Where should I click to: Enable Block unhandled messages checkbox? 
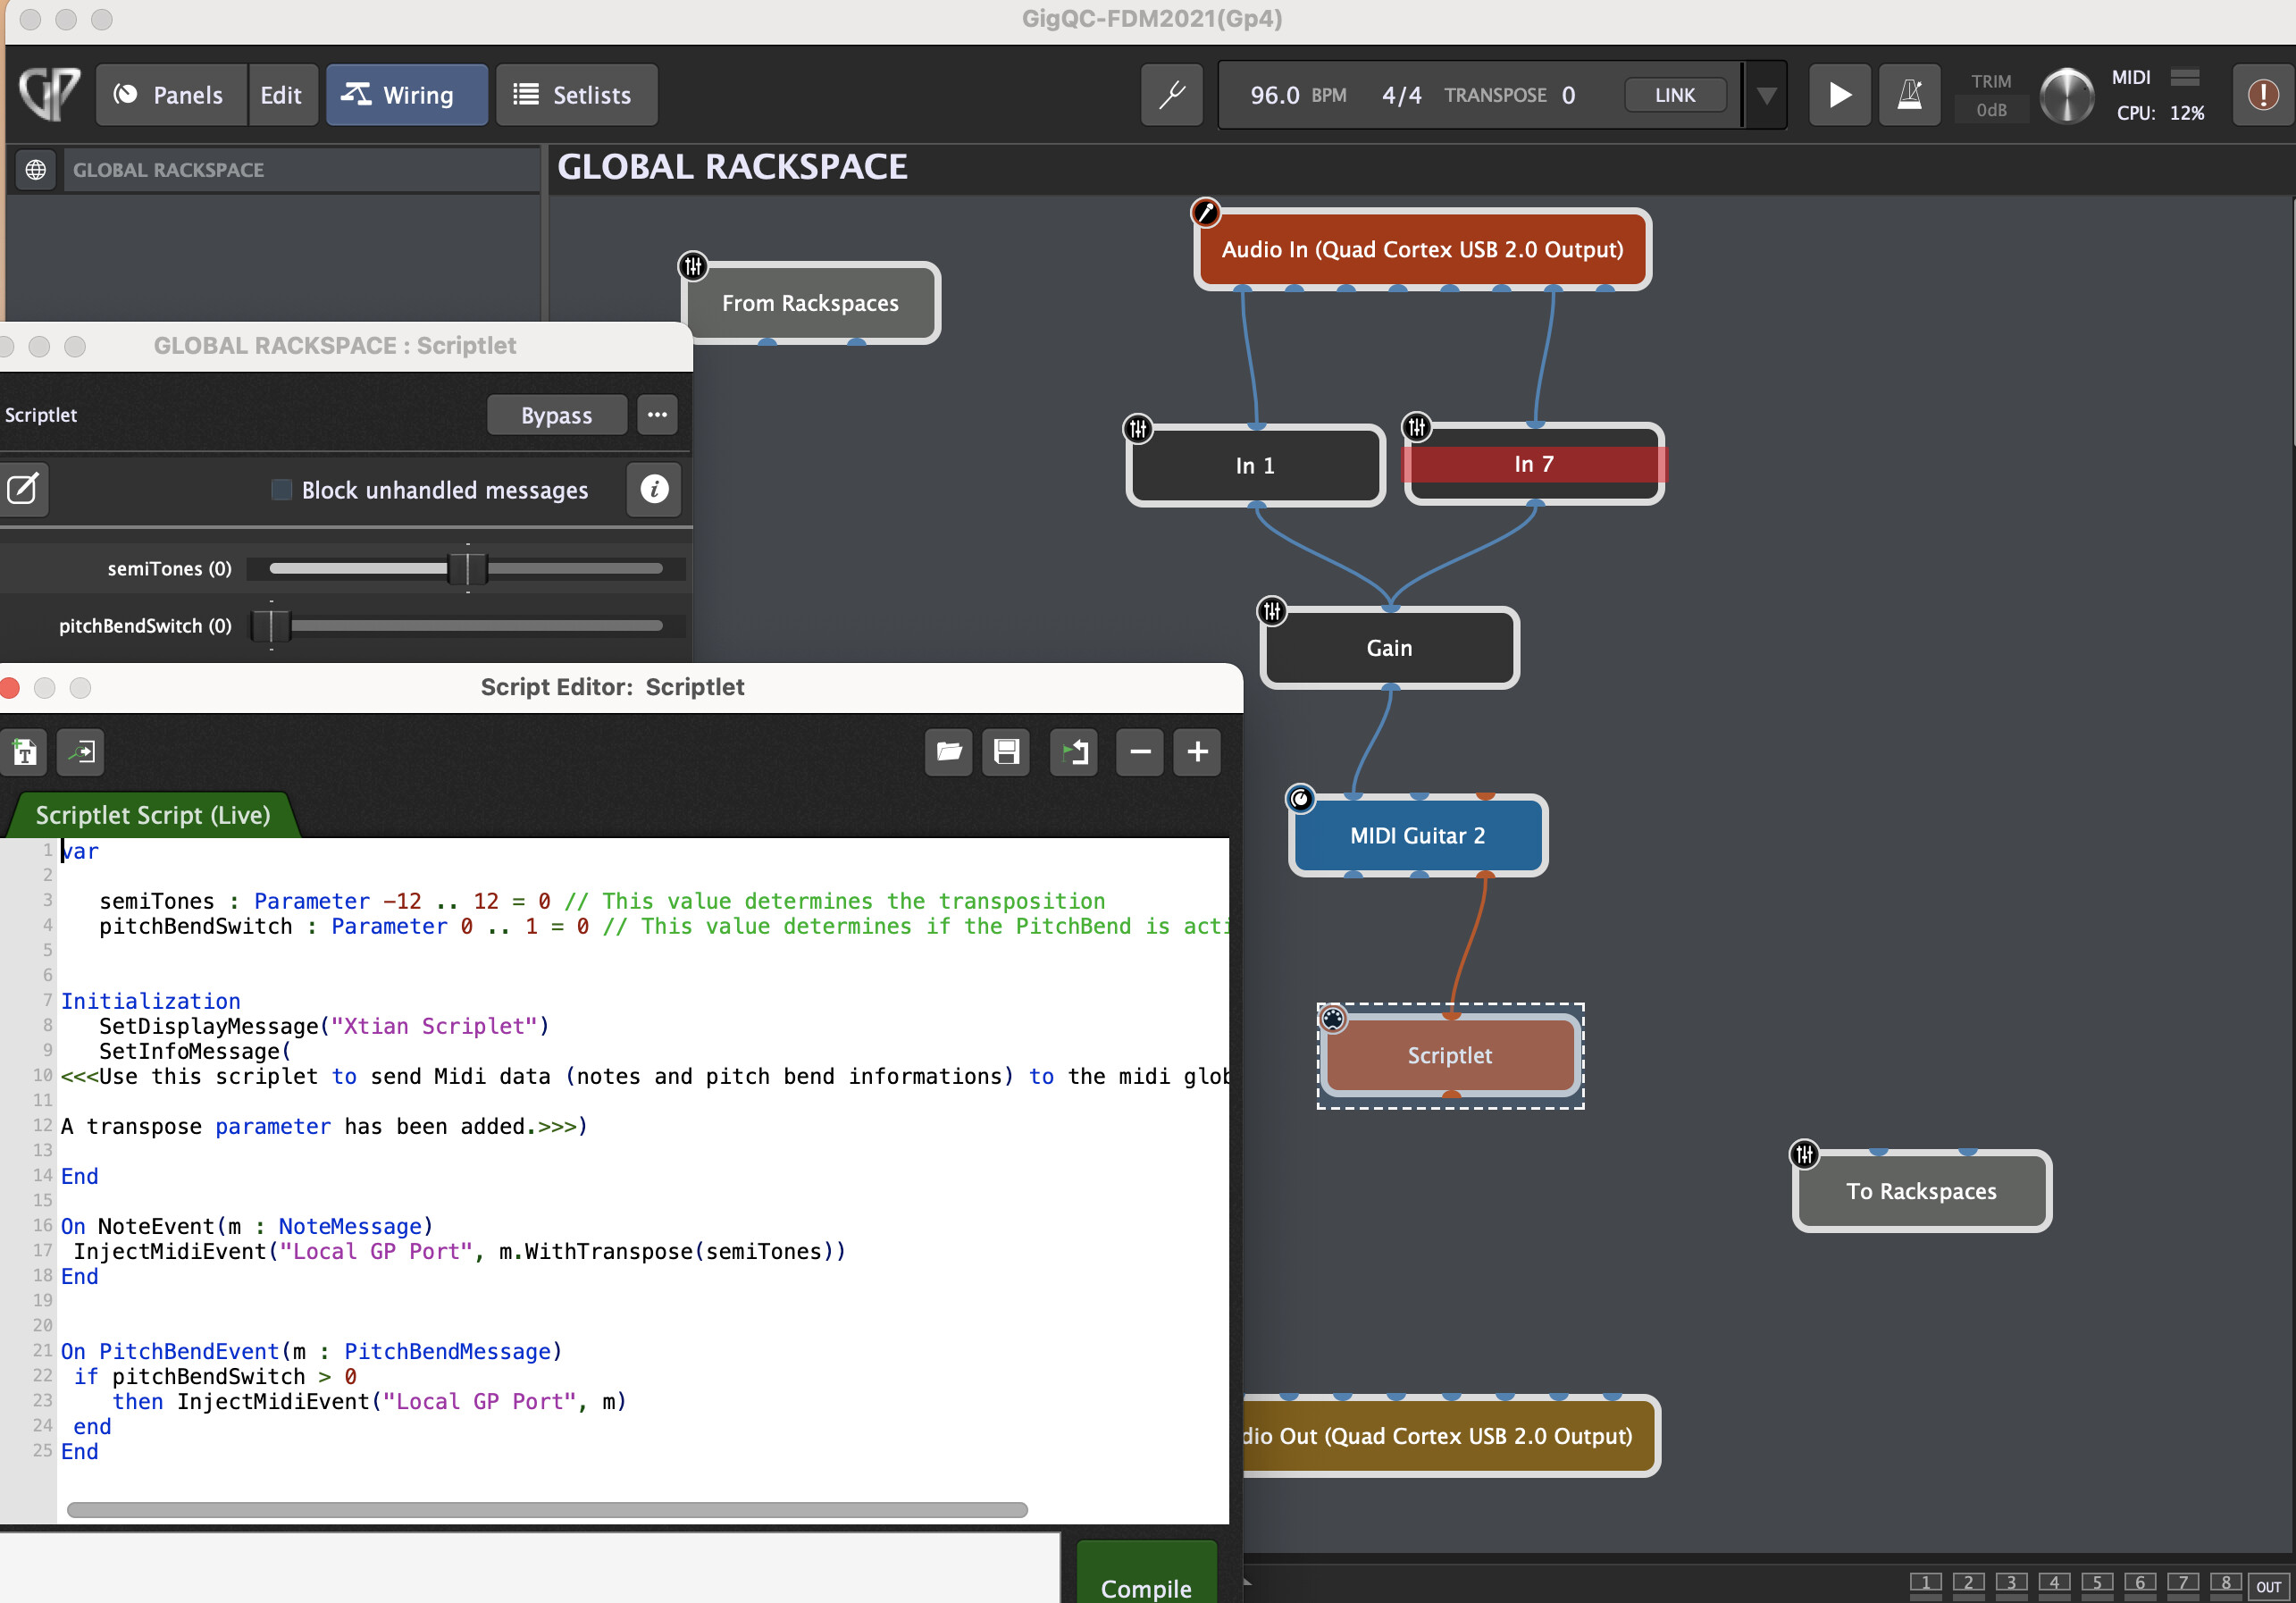pyautogui.click(x=282, y=490)
